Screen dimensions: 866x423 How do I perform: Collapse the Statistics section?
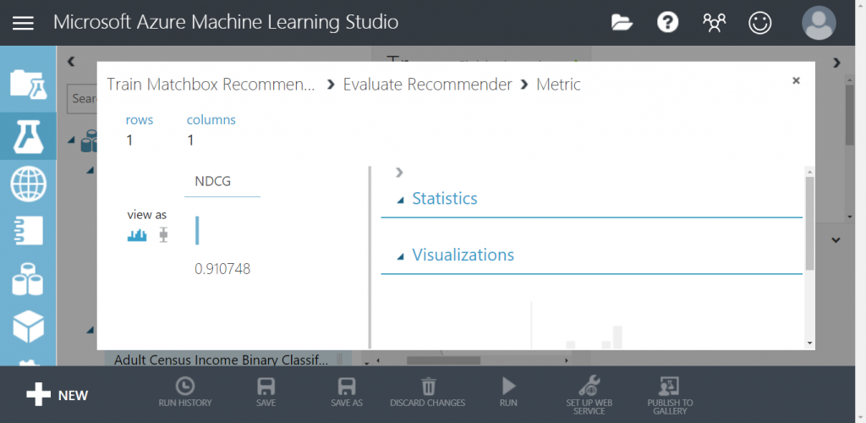point(401,200)
